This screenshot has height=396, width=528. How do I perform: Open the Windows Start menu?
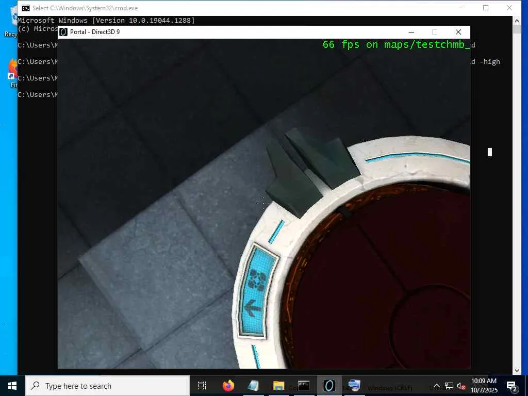point(12,386)
